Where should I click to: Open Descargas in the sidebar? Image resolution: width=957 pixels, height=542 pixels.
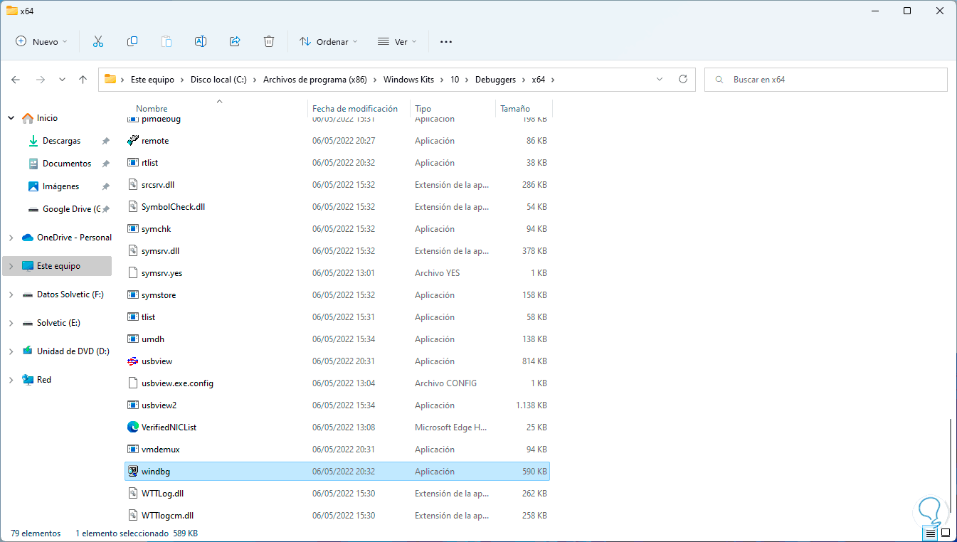pyautogui.click(x=61, y=141)
